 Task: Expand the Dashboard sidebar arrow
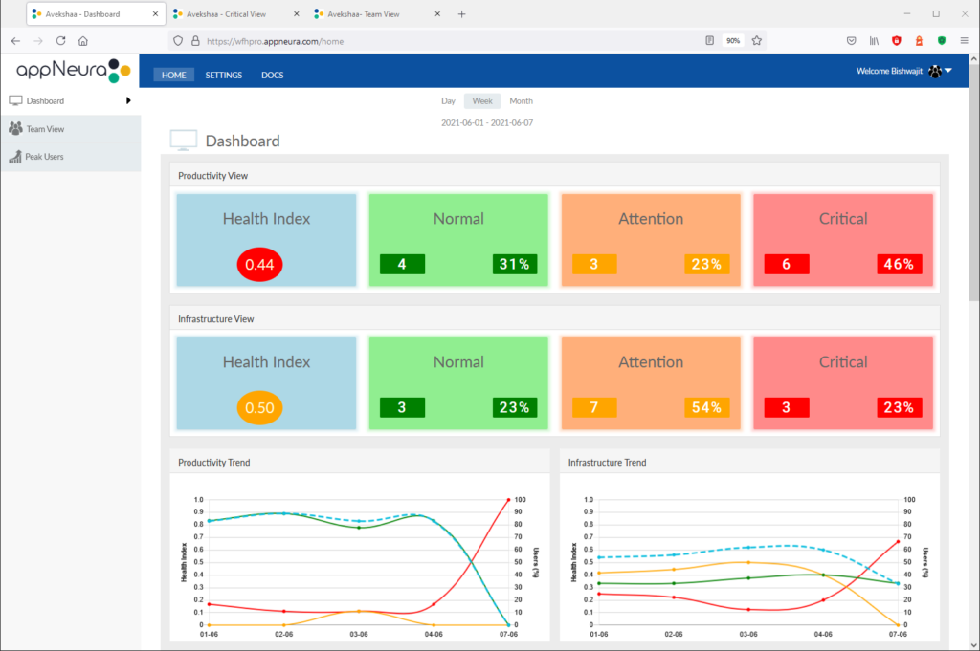tap(128, 100)
